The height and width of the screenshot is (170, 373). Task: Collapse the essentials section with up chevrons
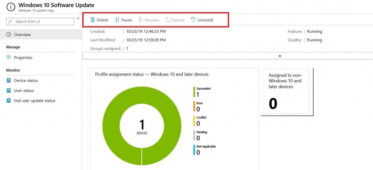pos(280,56)
